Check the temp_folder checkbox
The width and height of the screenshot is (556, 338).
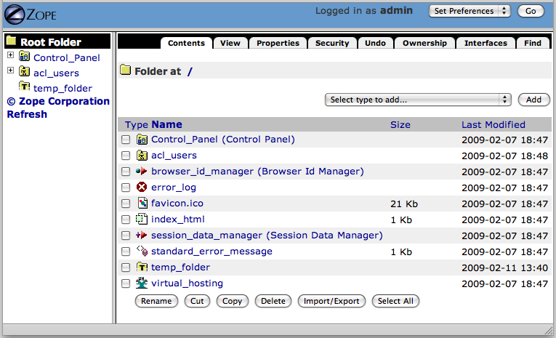(x=126, y=267)
